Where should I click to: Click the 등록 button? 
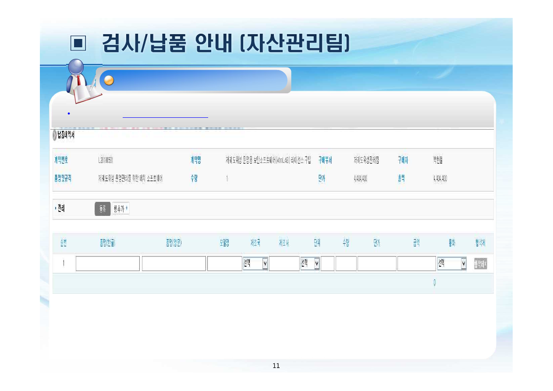click(x=103, y=209)
